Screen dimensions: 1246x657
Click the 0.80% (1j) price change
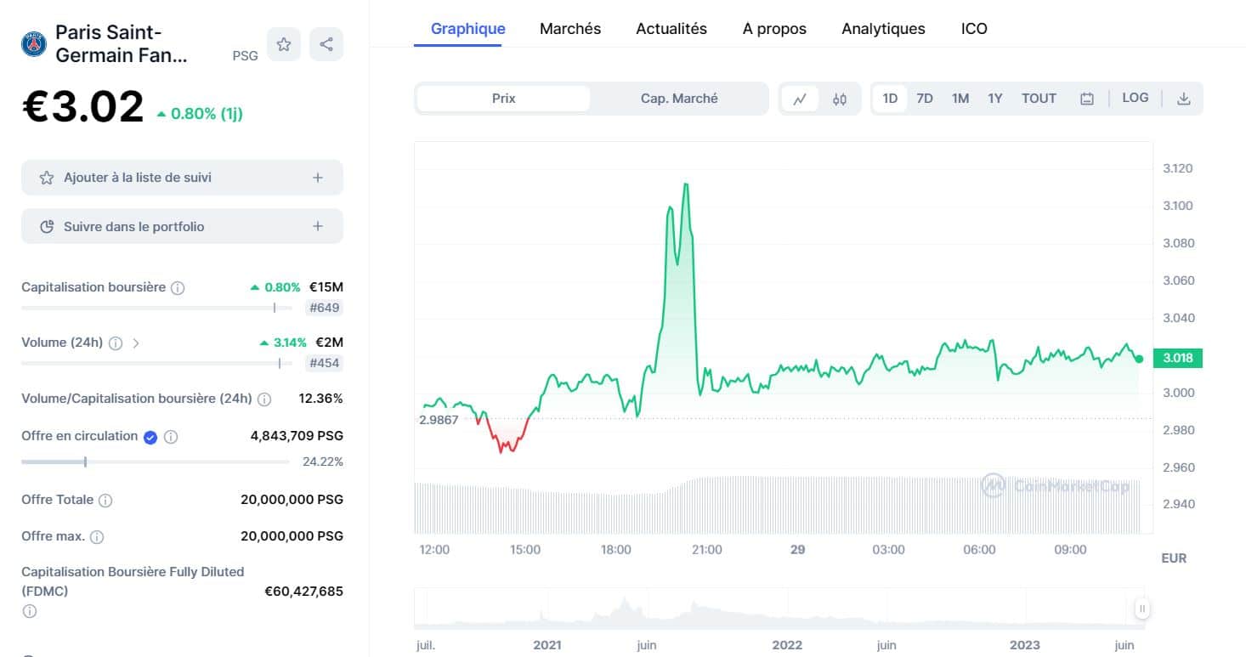click(x=200, y=113)
